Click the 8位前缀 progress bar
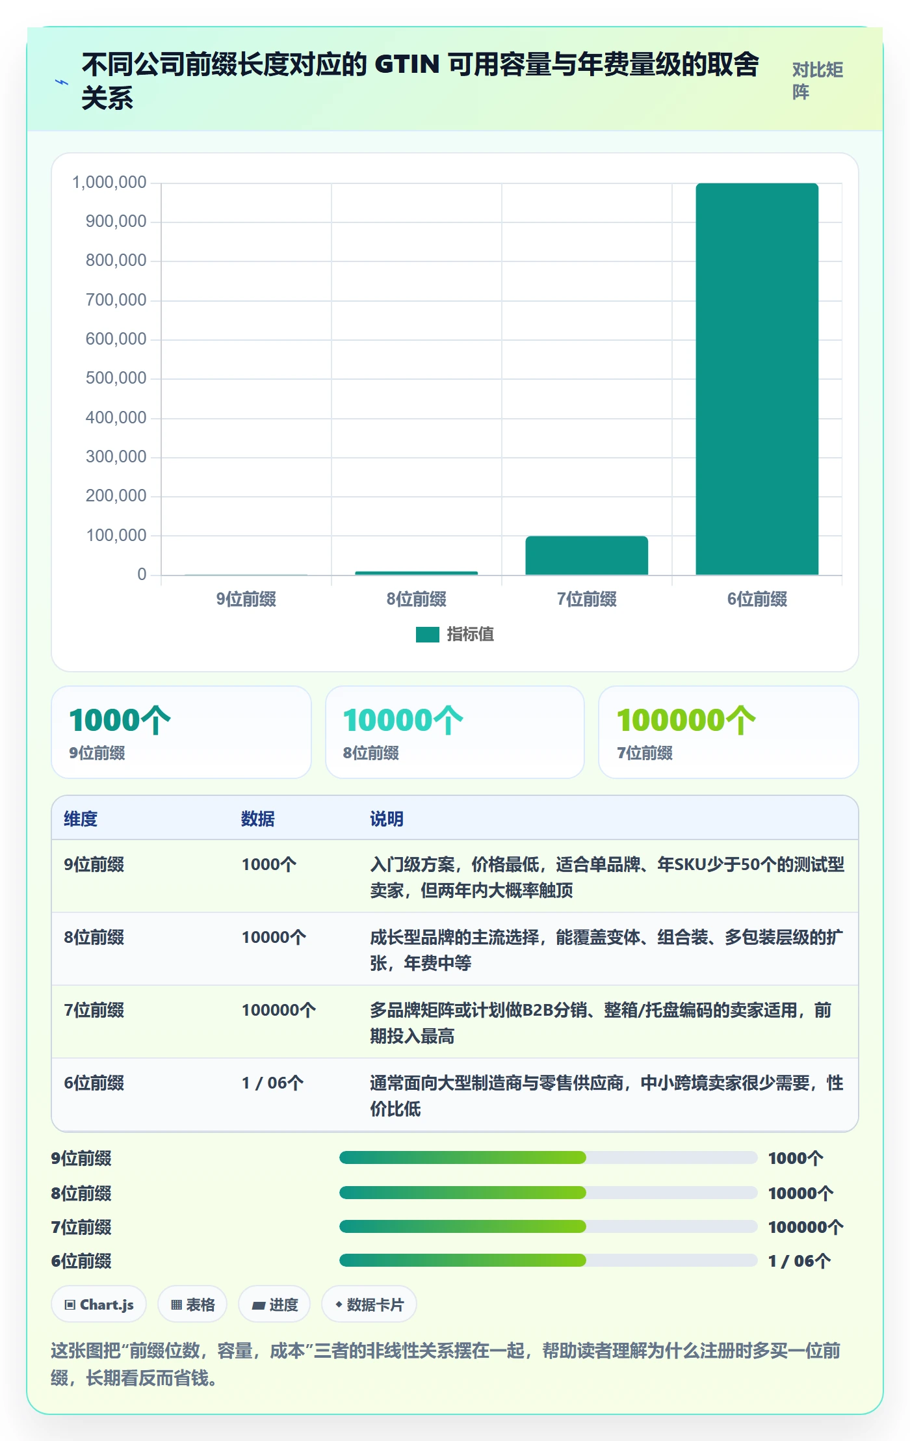The height and width of the screenshot is (1441, 910). pos(548,1193)
